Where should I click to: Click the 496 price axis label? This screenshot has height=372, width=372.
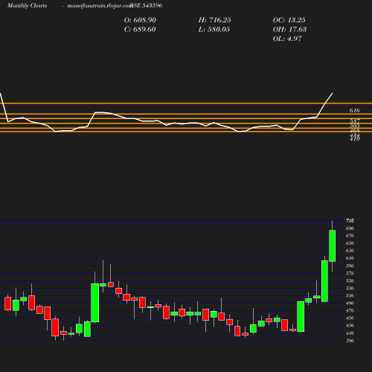[x=350, y=303]
